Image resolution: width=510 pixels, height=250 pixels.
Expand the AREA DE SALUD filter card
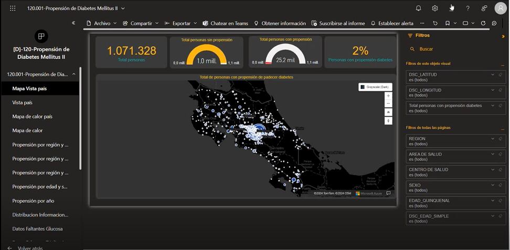point(493,154)
